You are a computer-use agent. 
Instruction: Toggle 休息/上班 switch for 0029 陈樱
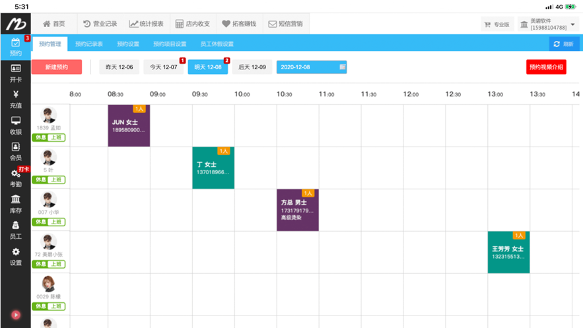(x=49, y=306)
